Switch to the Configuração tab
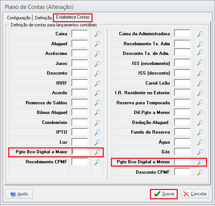 (19, 18)
